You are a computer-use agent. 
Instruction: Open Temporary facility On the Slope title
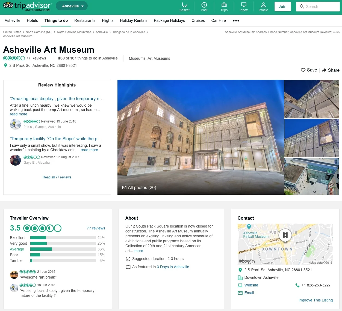click(x=56, y=139)
